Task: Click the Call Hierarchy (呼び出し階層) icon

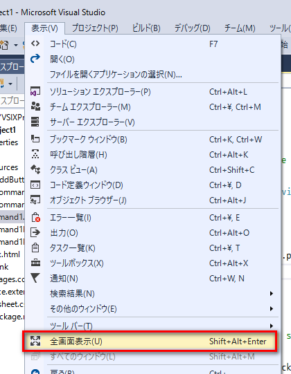Action: [35, 154]
